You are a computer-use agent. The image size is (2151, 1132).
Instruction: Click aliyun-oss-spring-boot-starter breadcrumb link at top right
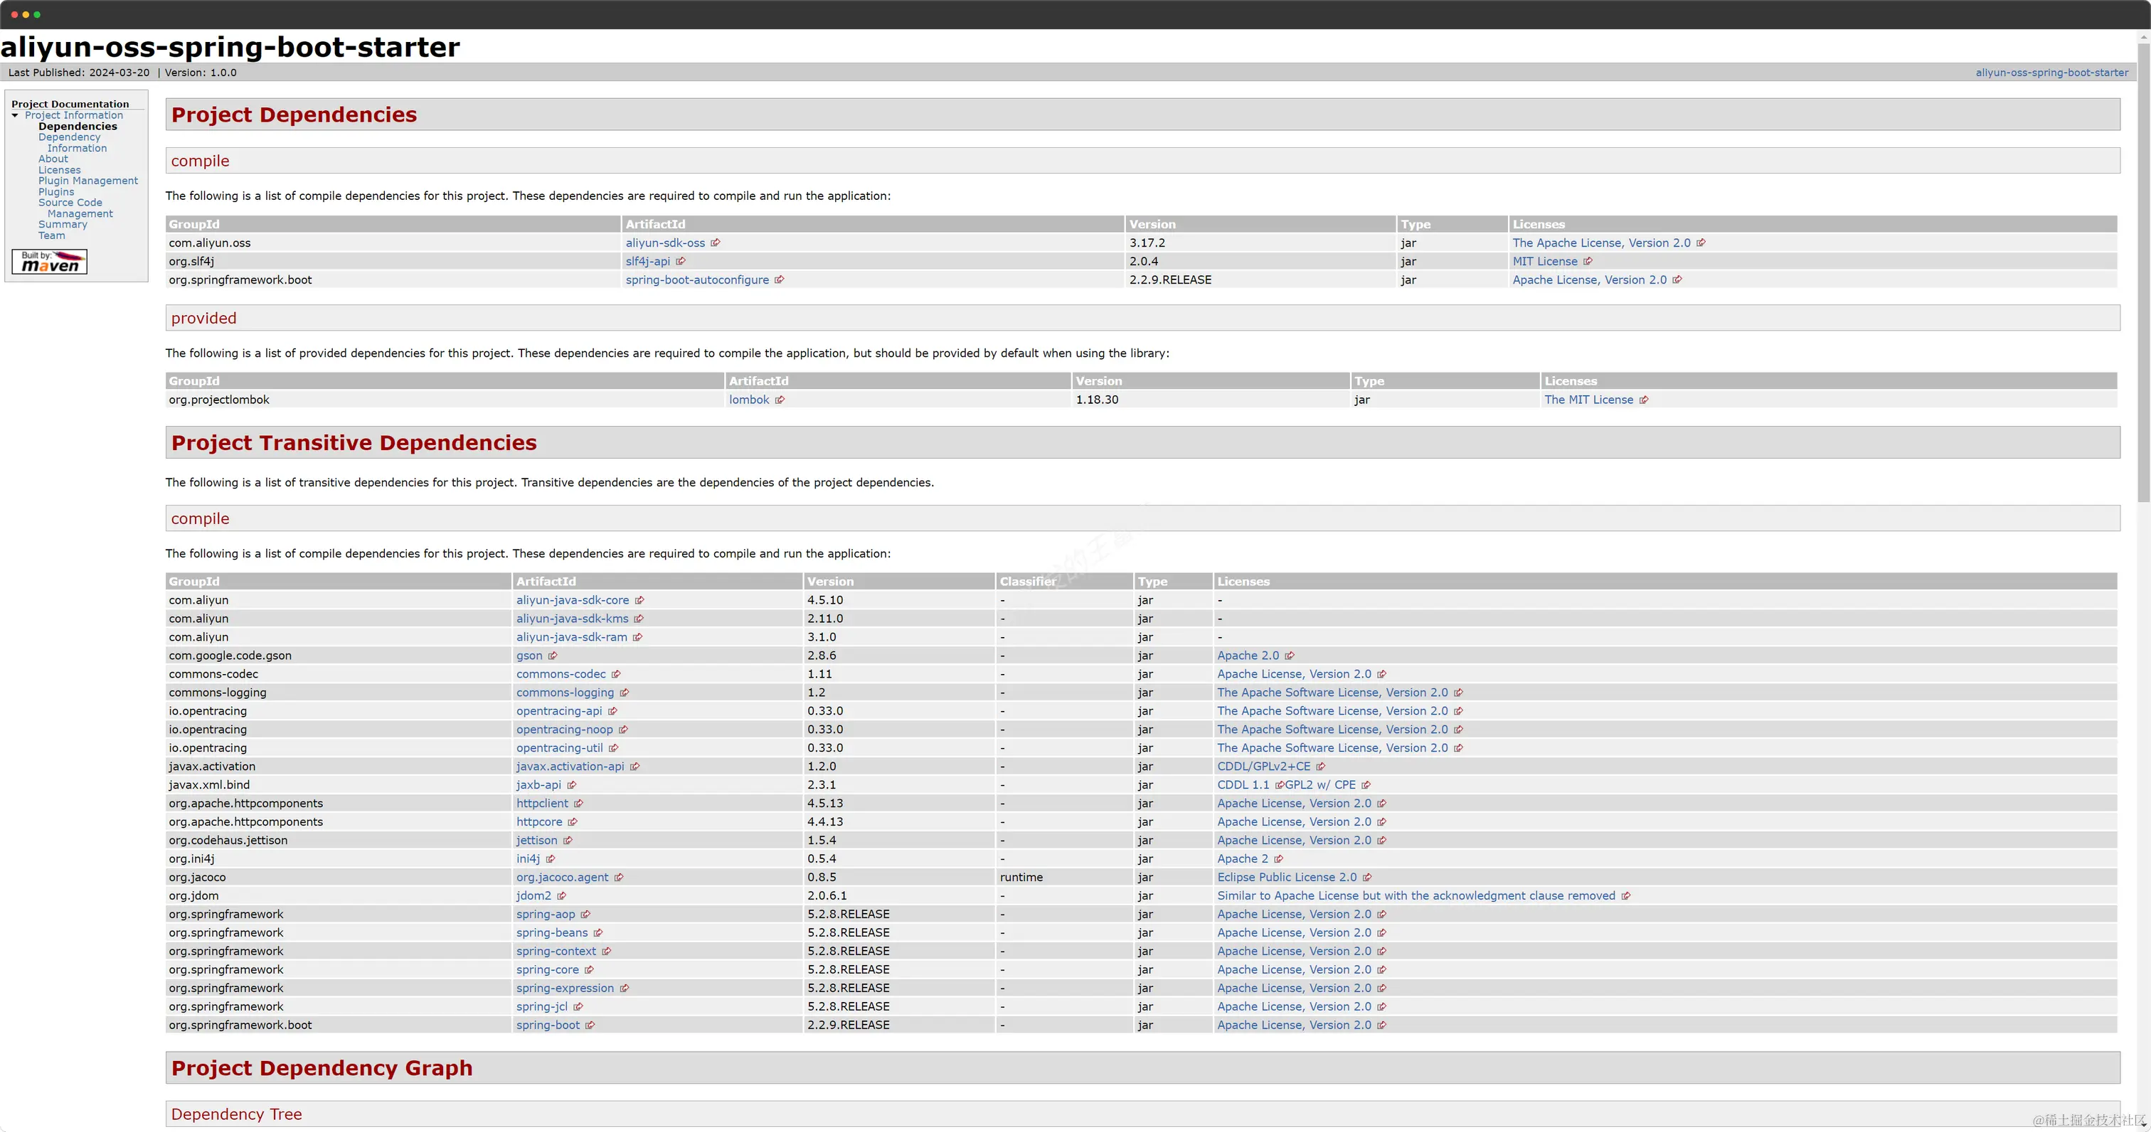[2051, 73]
